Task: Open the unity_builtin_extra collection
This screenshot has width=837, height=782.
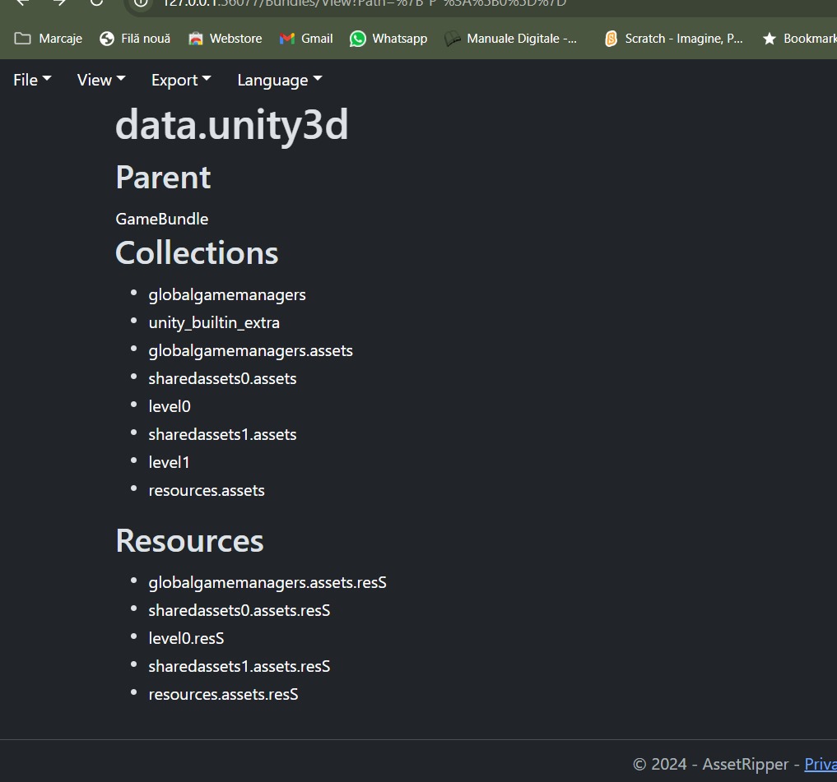Action: tap(214, 322)
